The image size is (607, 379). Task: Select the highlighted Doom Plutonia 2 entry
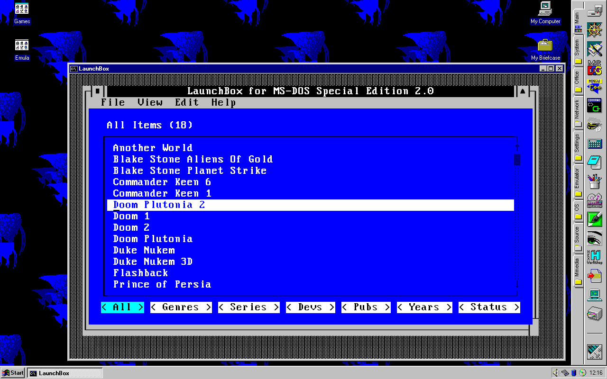click(311, 205)
